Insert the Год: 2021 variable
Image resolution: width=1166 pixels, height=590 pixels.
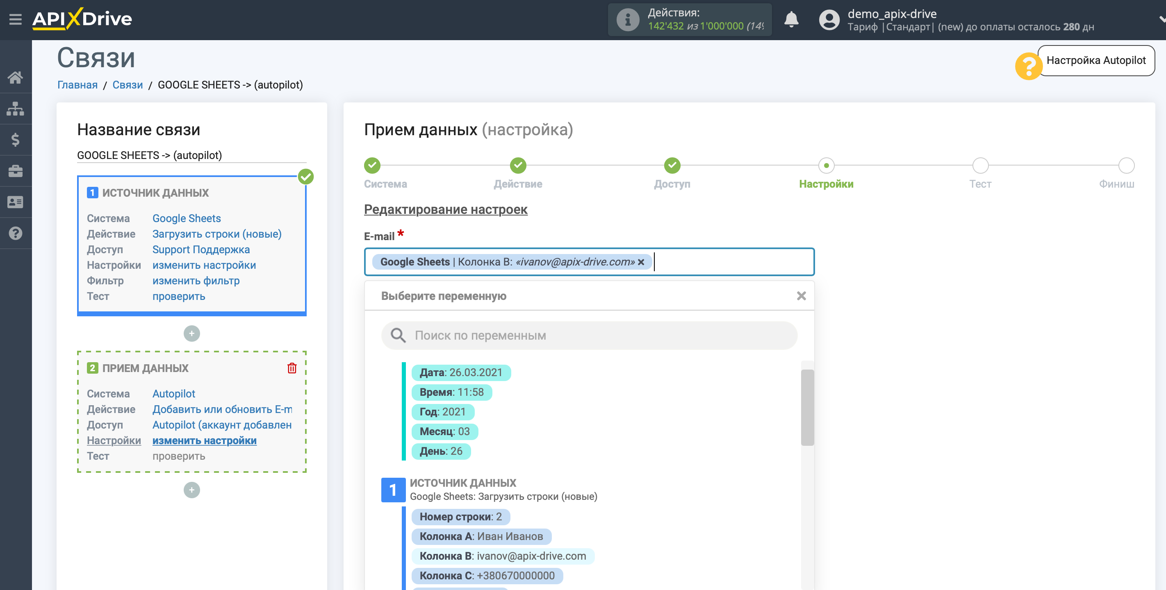click(x=443, y=412)
